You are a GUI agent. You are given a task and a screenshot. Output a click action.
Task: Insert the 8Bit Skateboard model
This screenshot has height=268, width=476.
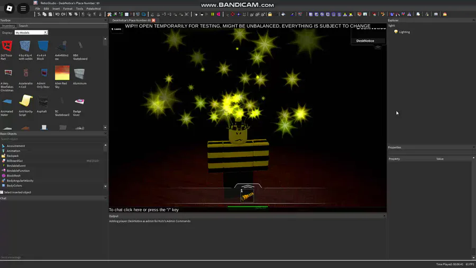tap(80, 50)
